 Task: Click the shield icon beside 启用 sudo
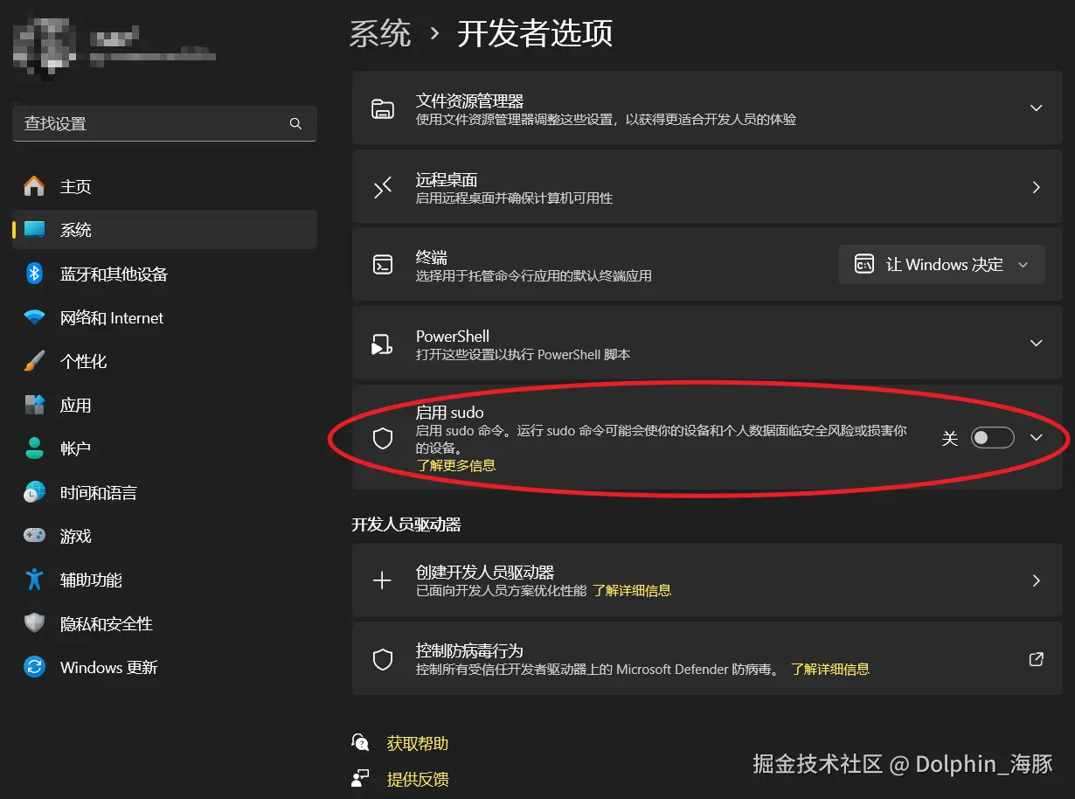[x=383, y=438]
